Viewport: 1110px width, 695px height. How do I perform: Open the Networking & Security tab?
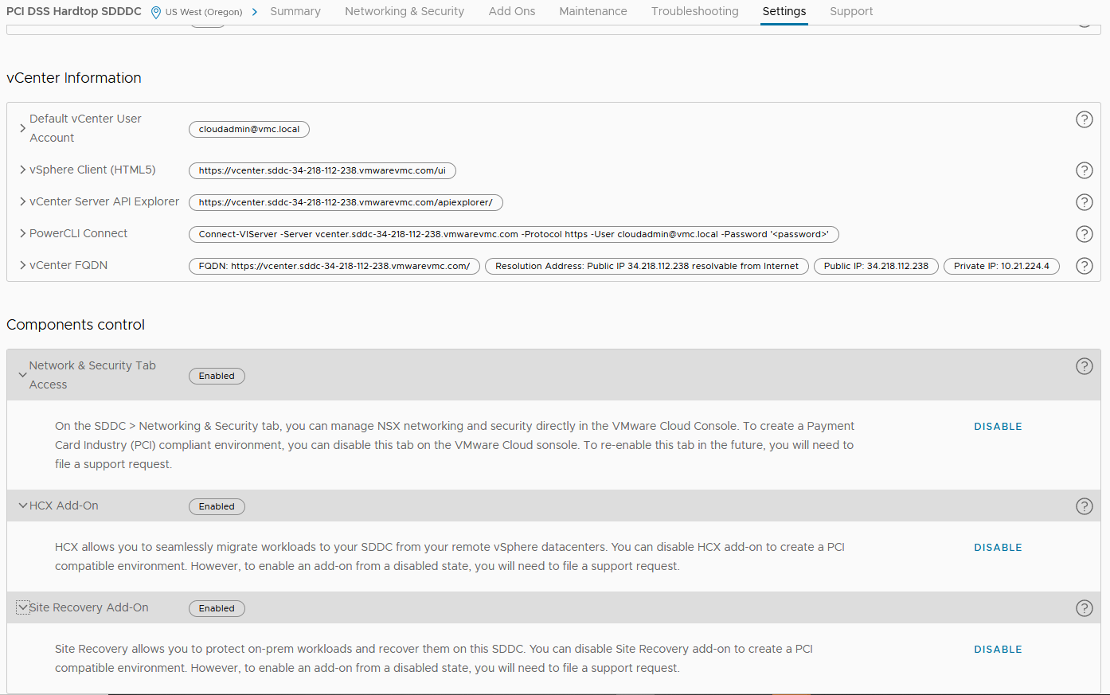pos(405,11)
